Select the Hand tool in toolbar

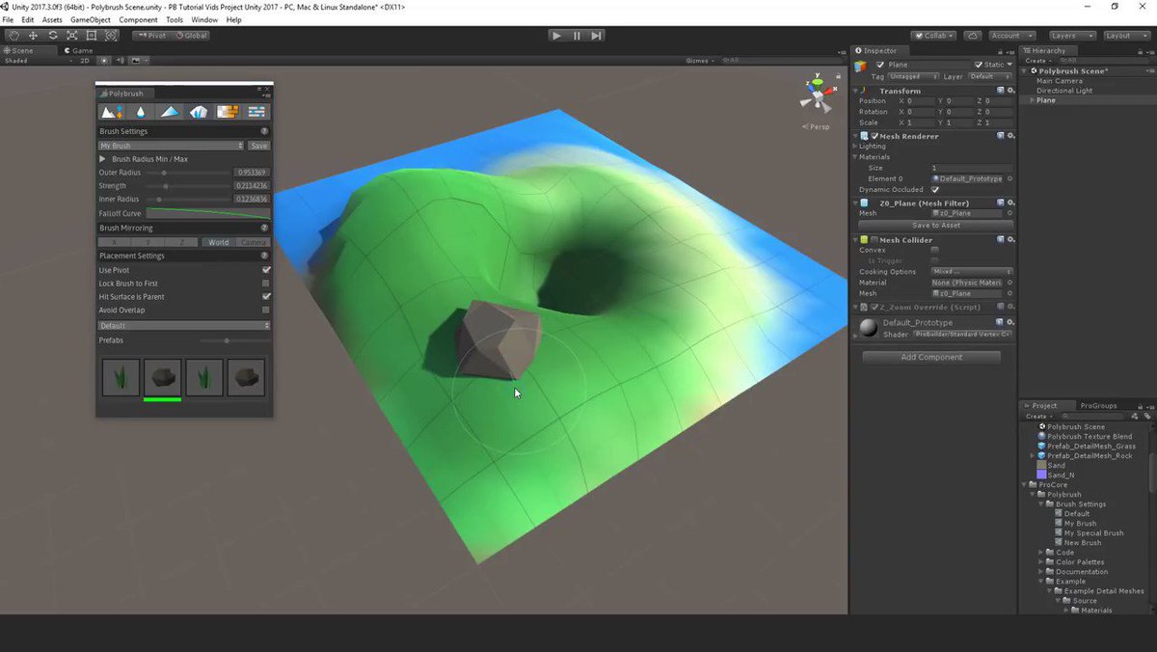(x=13, y=36)
